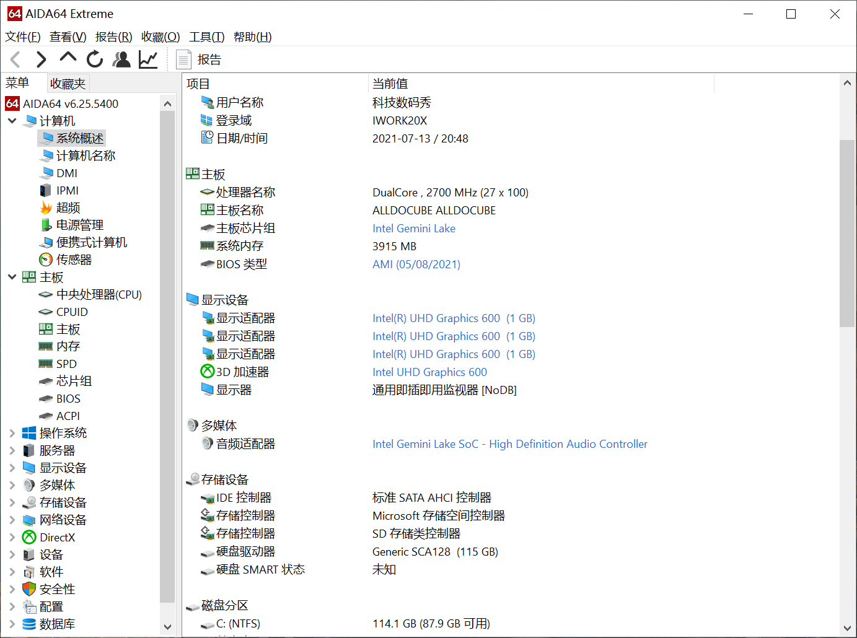Open the user/report wizard person icon
This screenshot has width=857, height=638.
click(121, 59)
